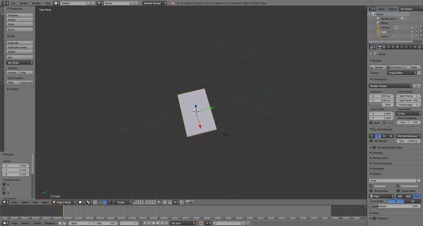Image resolution: width=423 pixels, height=226 pixels.
Task: Toggle the Y constraint axis checkbox
Action: click(x=4, y=188)
